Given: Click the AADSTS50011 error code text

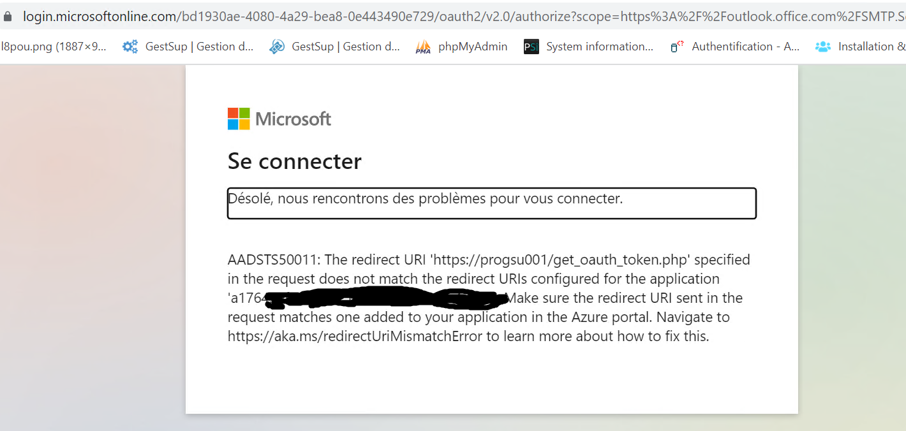Looking at the screenshot, I should tap(273, 260).
